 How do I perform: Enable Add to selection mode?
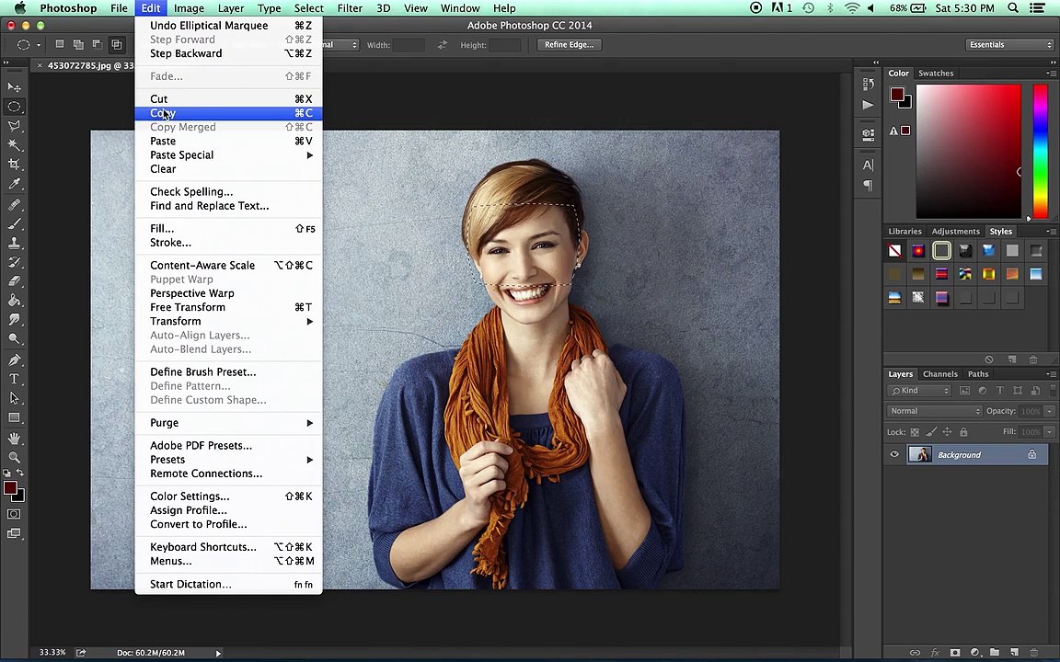pyautogui.click(x=78, y=44)
